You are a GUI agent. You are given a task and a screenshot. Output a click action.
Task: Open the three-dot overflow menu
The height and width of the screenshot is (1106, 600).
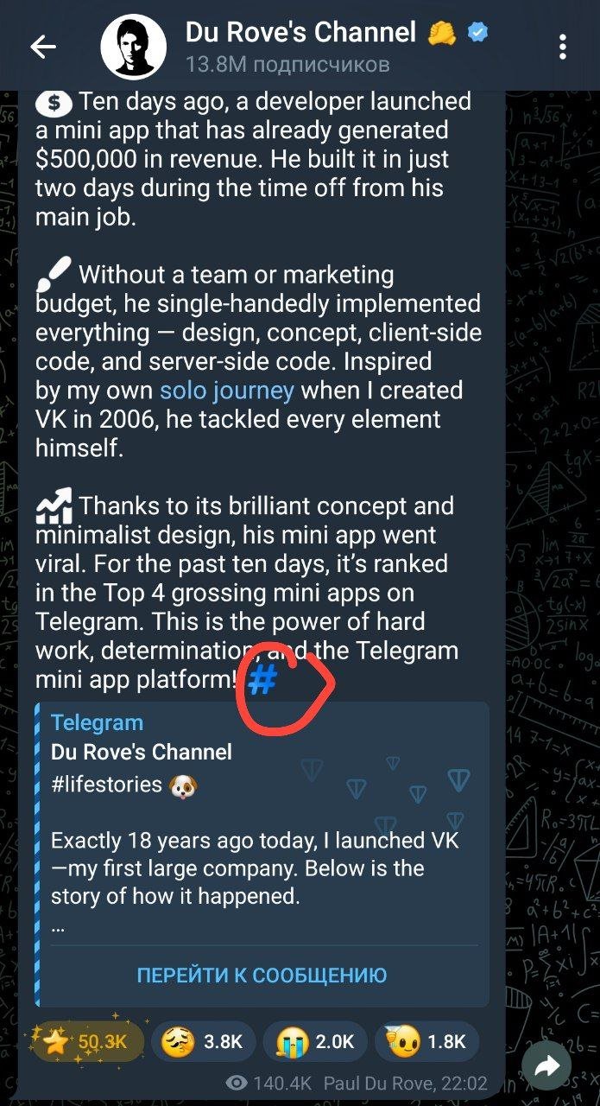562,47
